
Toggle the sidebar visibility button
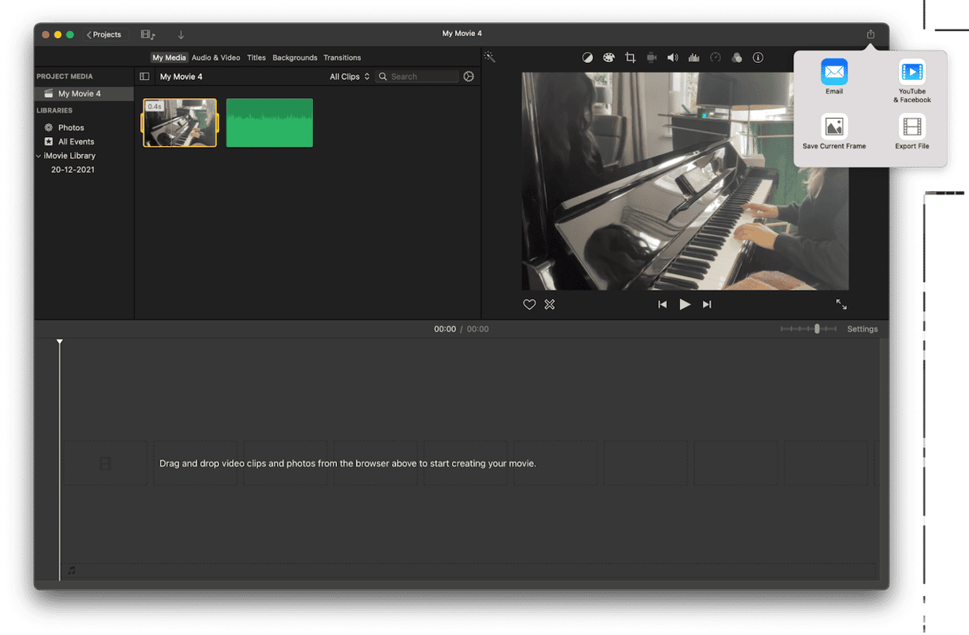pyautogui.click(x=144, y=76)
